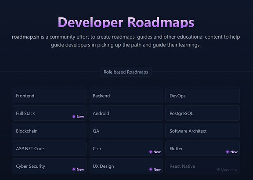Click the New badge on Cyber Security

(78, 169)
